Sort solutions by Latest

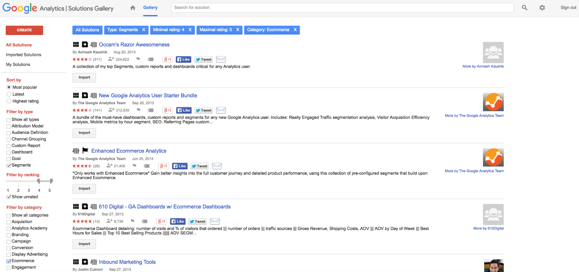(x=9, y=94)
